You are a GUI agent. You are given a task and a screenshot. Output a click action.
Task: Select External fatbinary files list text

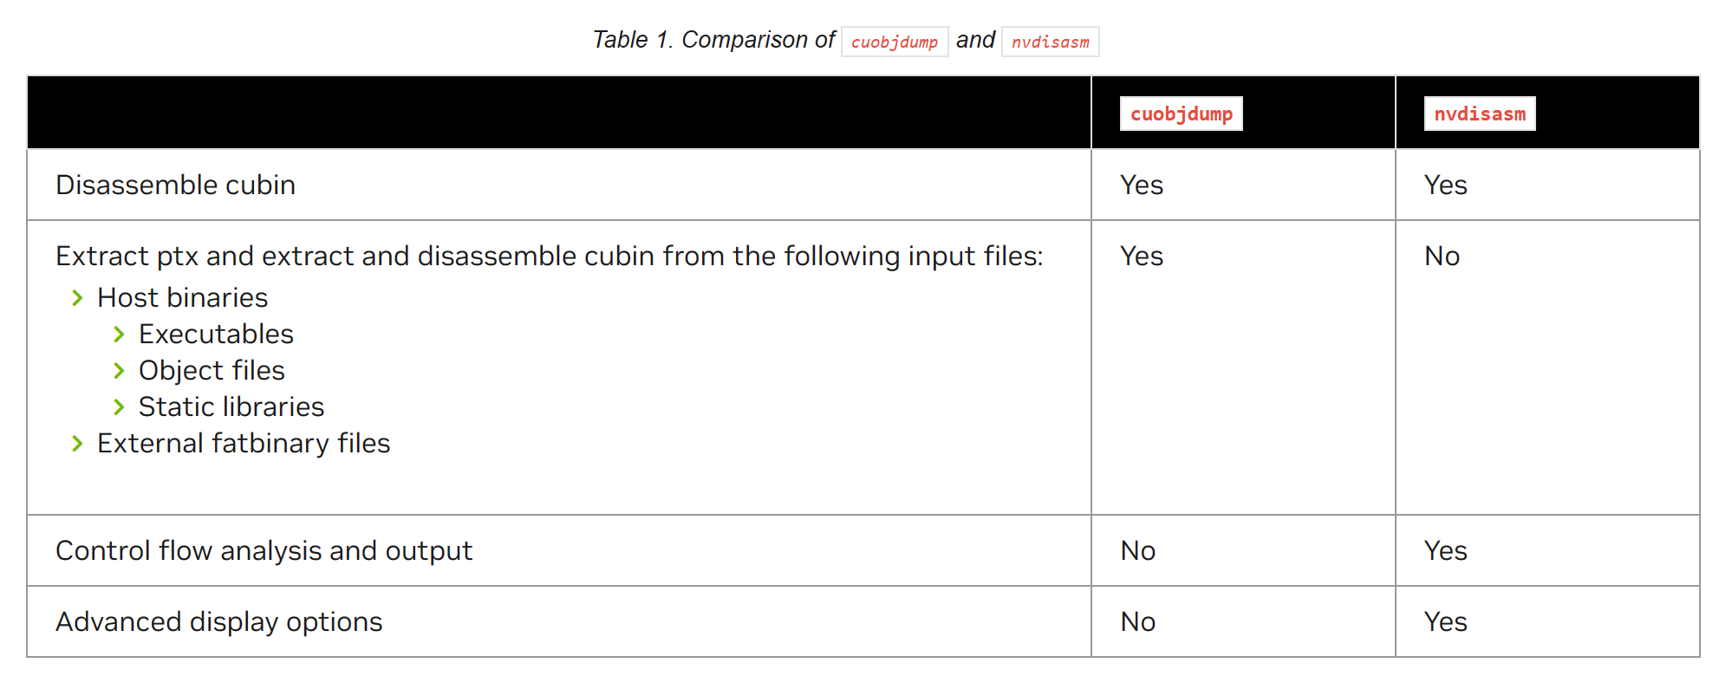pos(244,443)
